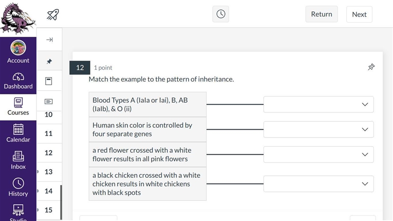This screenshot has width=393, height=221.
Task: Open the timer clock icon
Action: coord(221,14)
